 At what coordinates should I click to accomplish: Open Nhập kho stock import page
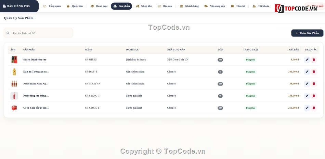point(144,6)
